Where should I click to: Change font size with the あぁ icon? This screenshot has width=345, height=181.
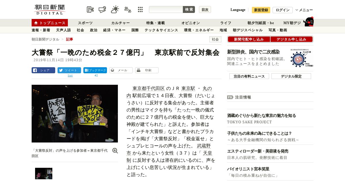[x=128, y=9]
